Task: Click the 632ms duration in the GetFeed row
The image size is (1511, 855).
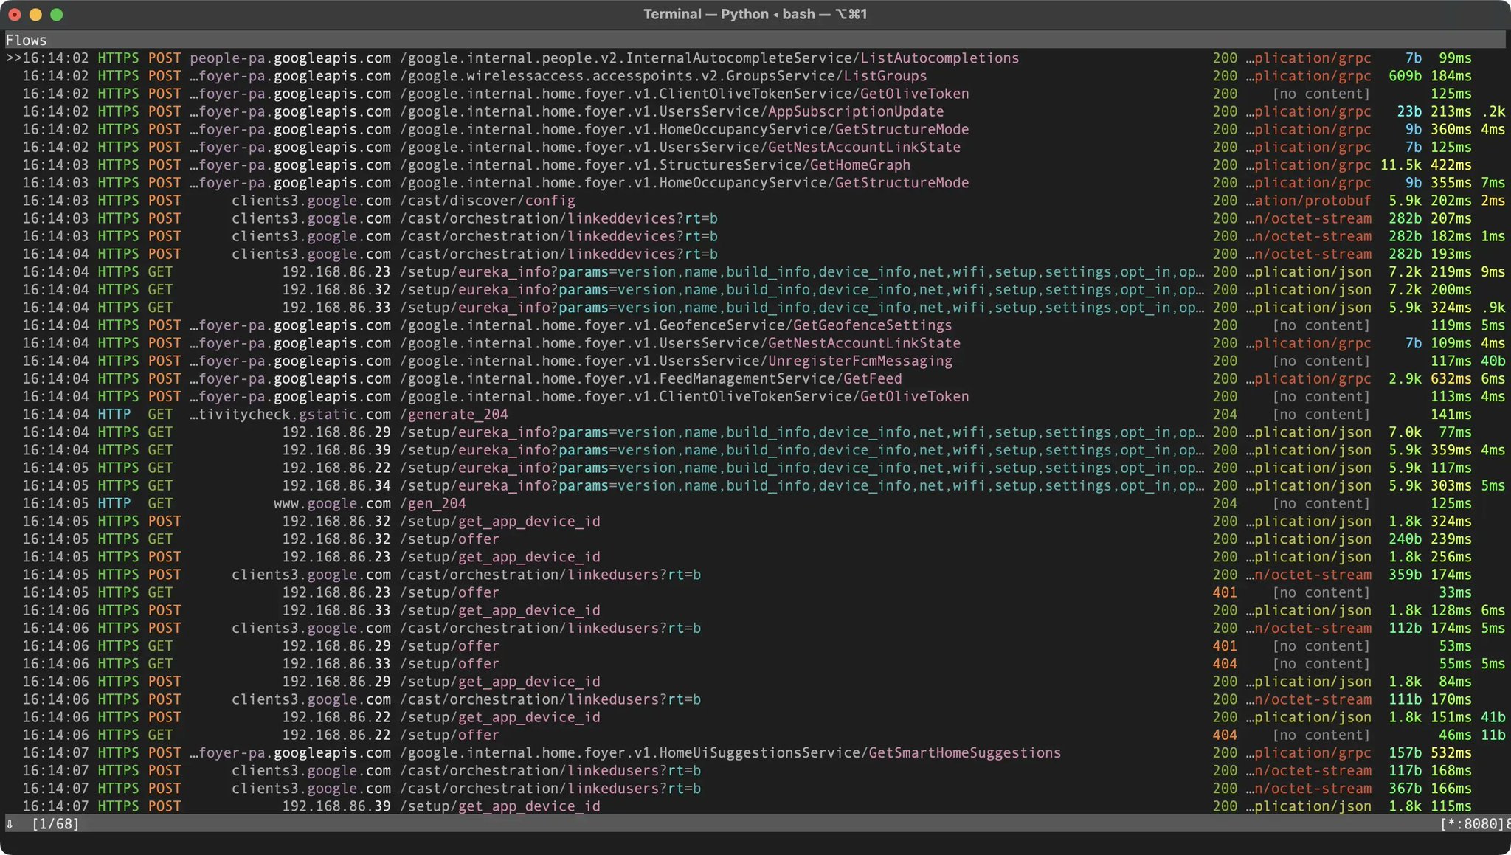Action: pyautogui.click(x=1451, y=378)
